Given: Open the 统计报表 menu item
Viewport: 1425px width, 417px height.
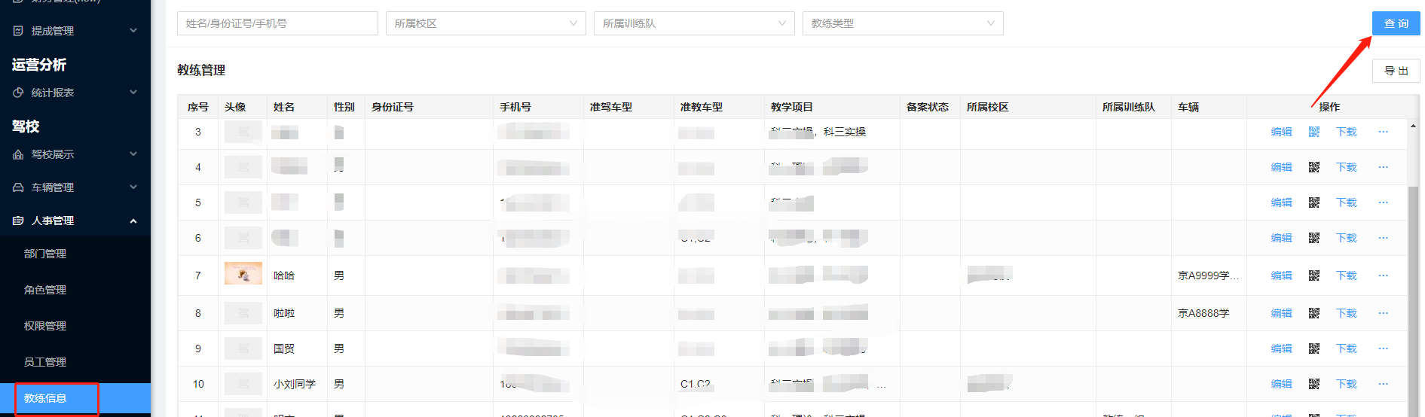Looking at the screenshot, I should tap(75, 93).
